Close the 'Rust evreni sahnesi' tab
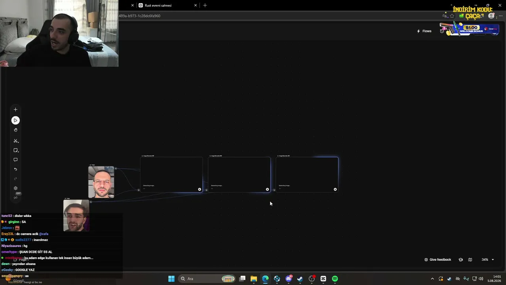506x285 pixels. (195, 6)
